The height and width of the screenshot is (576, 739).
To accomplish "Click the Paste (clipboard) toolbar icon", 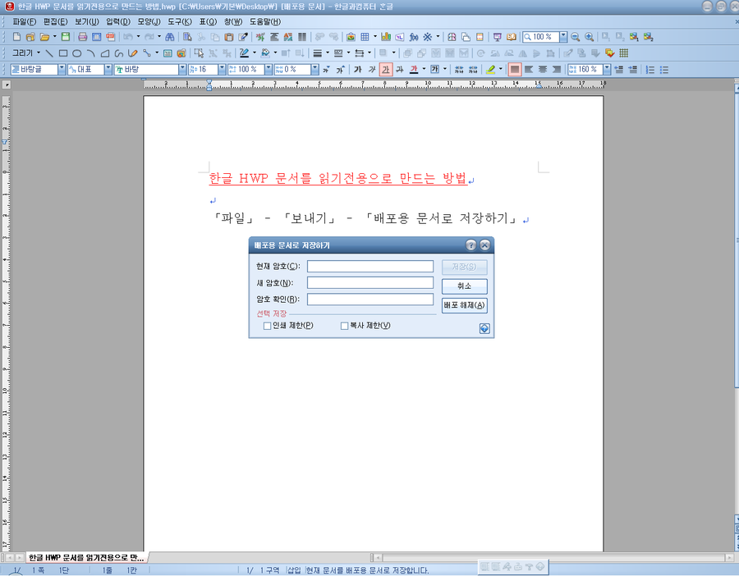I will coord(229,37).
